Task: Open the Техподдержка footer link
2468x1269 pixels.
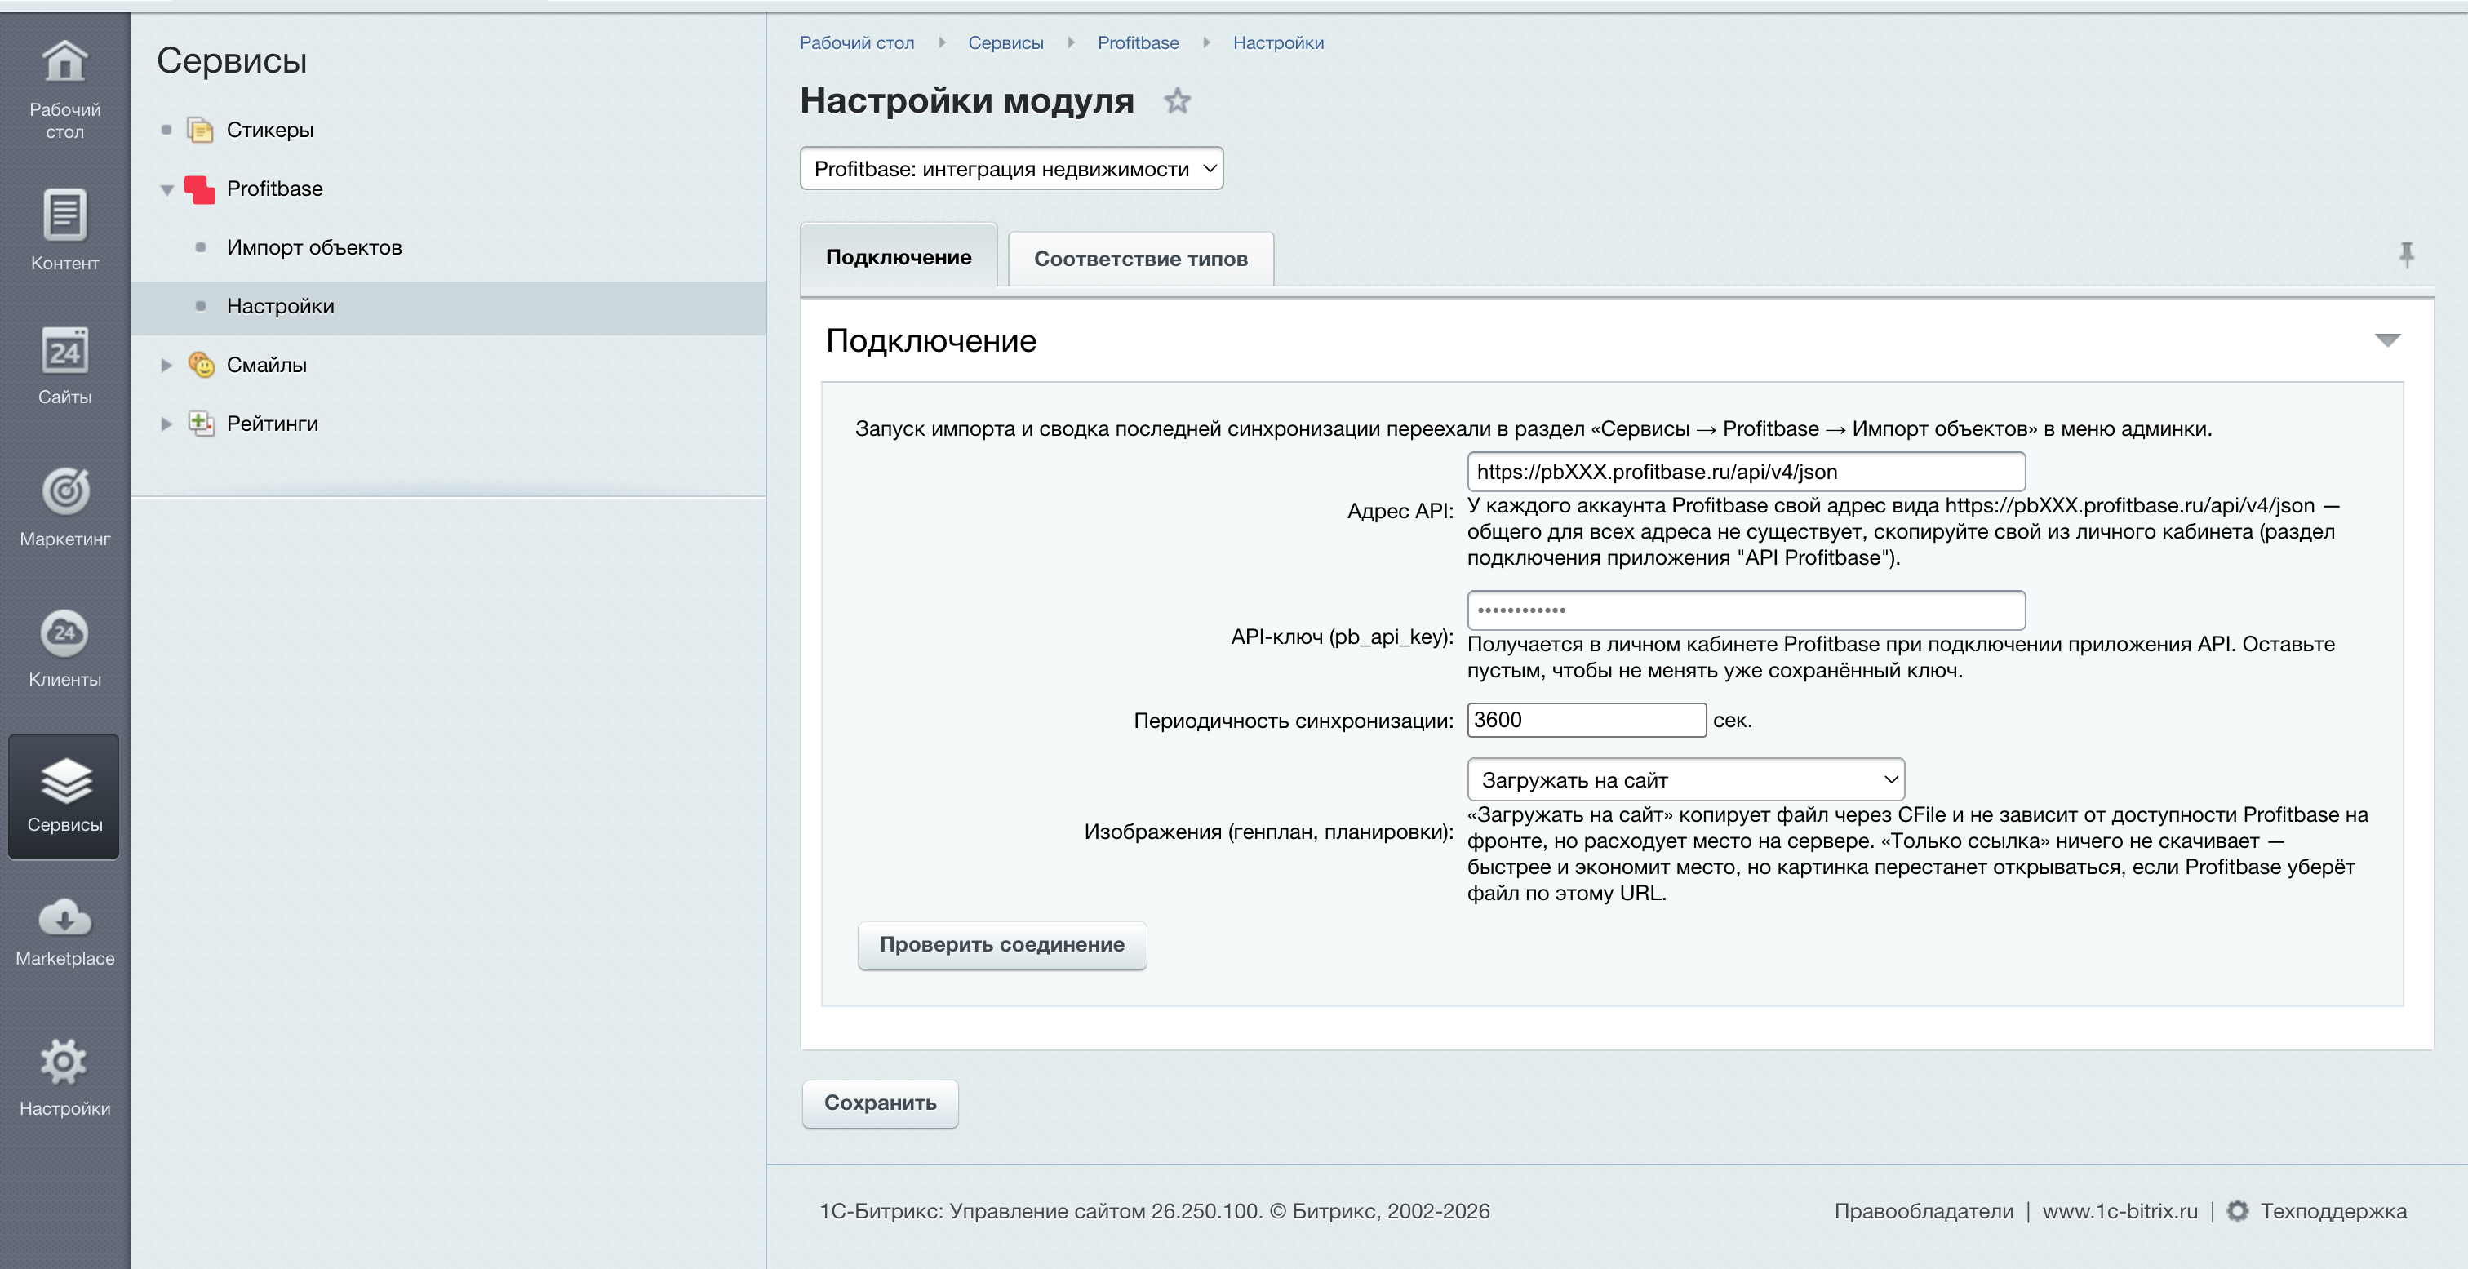Action: click(x=2333, y=1210)
